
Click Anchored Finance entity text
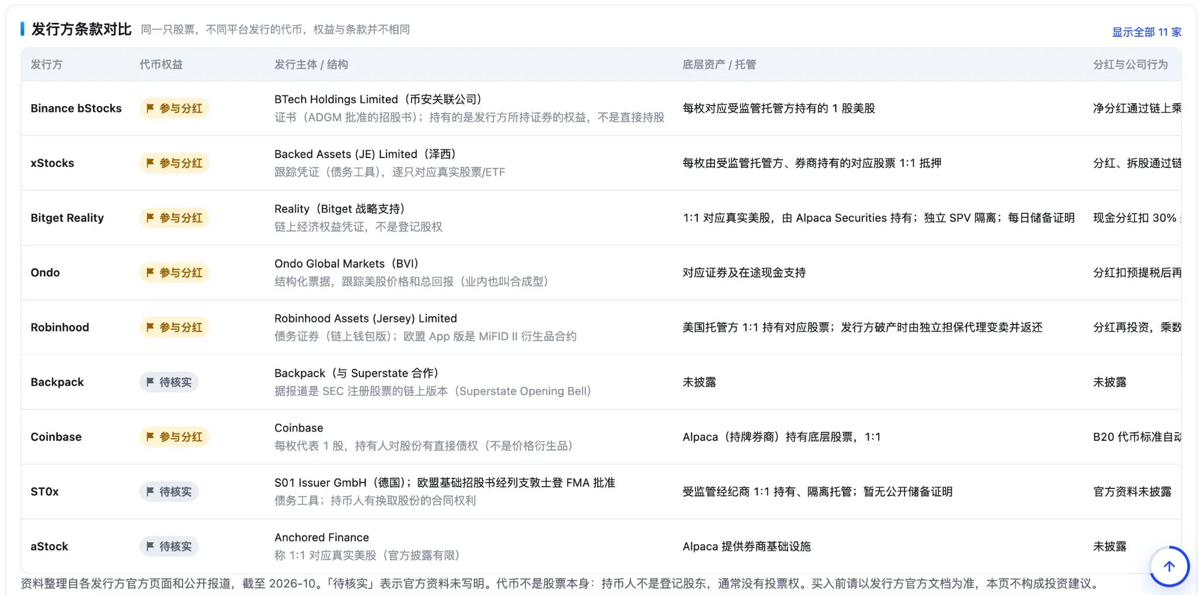321,538
